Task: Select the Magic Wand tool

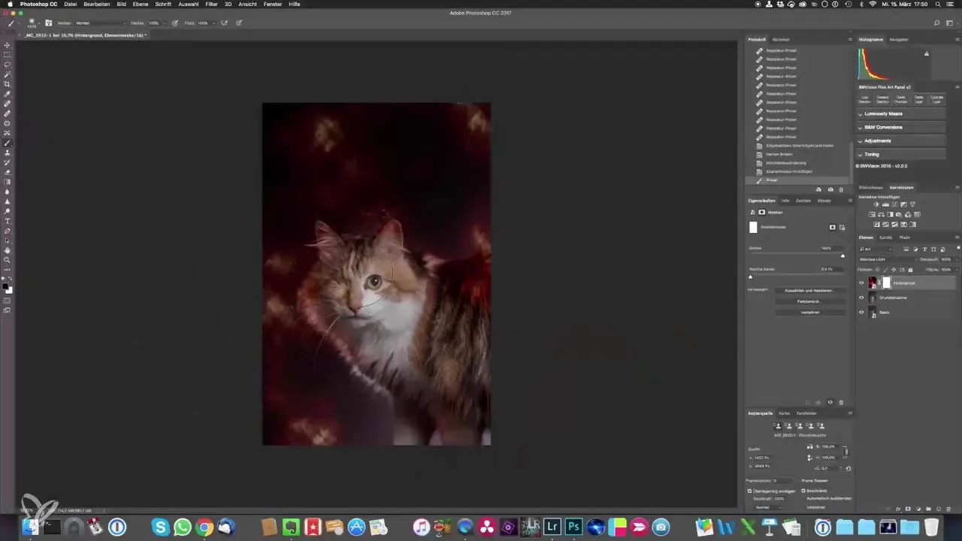Action: coord(8,74)
